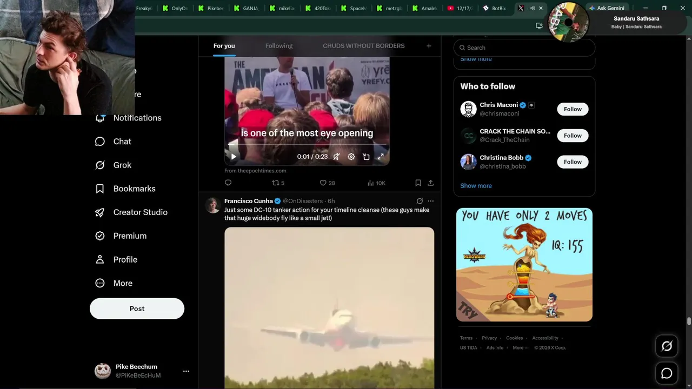
Task: Open the Accessibility footer link
Action: coord(545,338)
